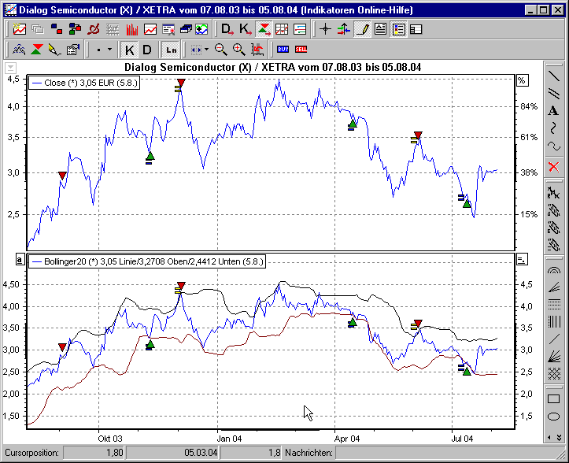Open the line style dropdown arrow
This screenshot has width=569, height=463.
[110, 50]
